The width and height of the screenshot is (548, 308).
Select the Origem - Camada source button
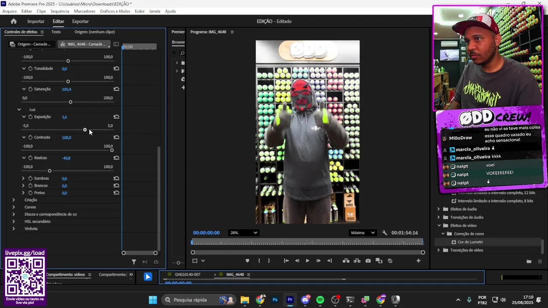click(31, 44)
